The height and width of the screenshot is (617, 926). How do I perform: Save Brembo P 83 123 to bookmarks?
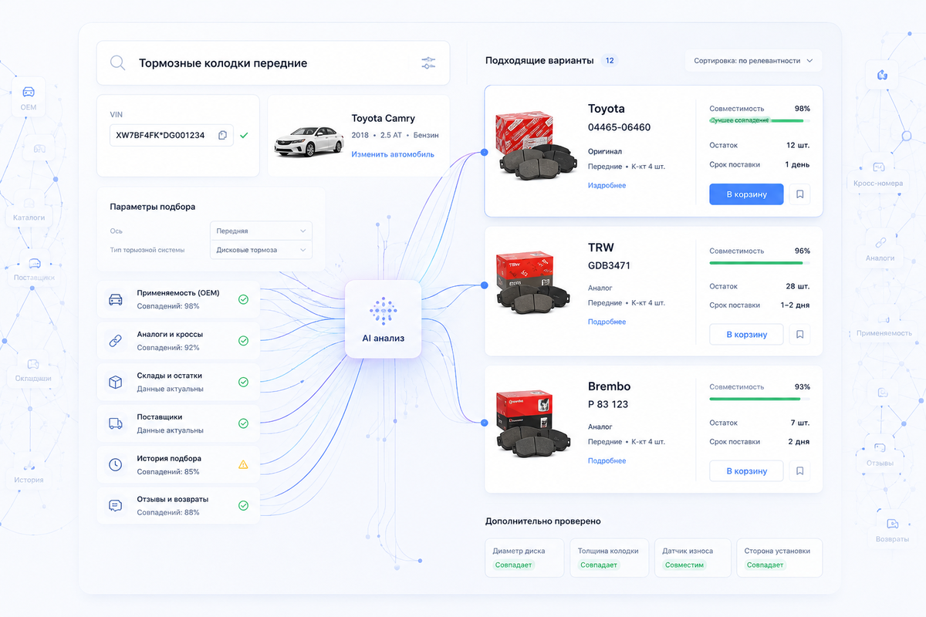[x=800, y=470]
